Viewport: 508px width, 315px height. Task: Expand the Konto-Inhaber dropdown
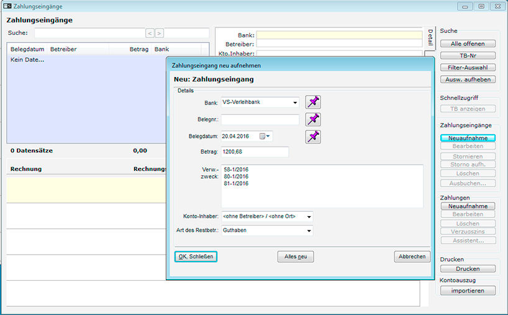click(x=309, y=216)
